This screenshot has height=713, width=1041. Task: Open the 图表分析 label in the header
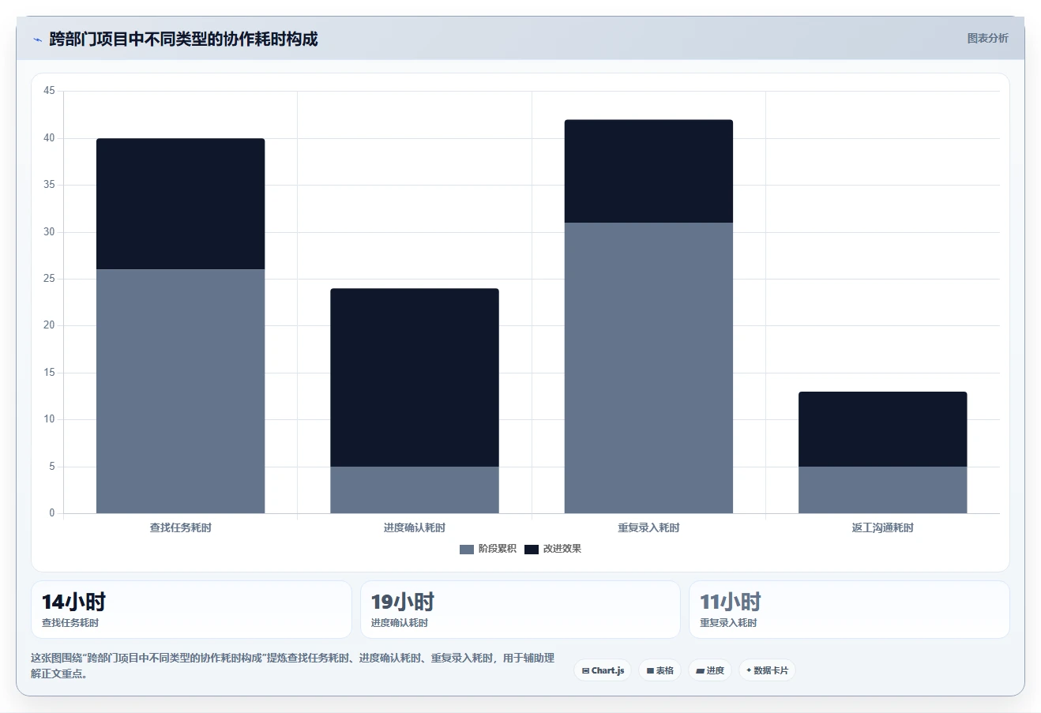[987, 38]
